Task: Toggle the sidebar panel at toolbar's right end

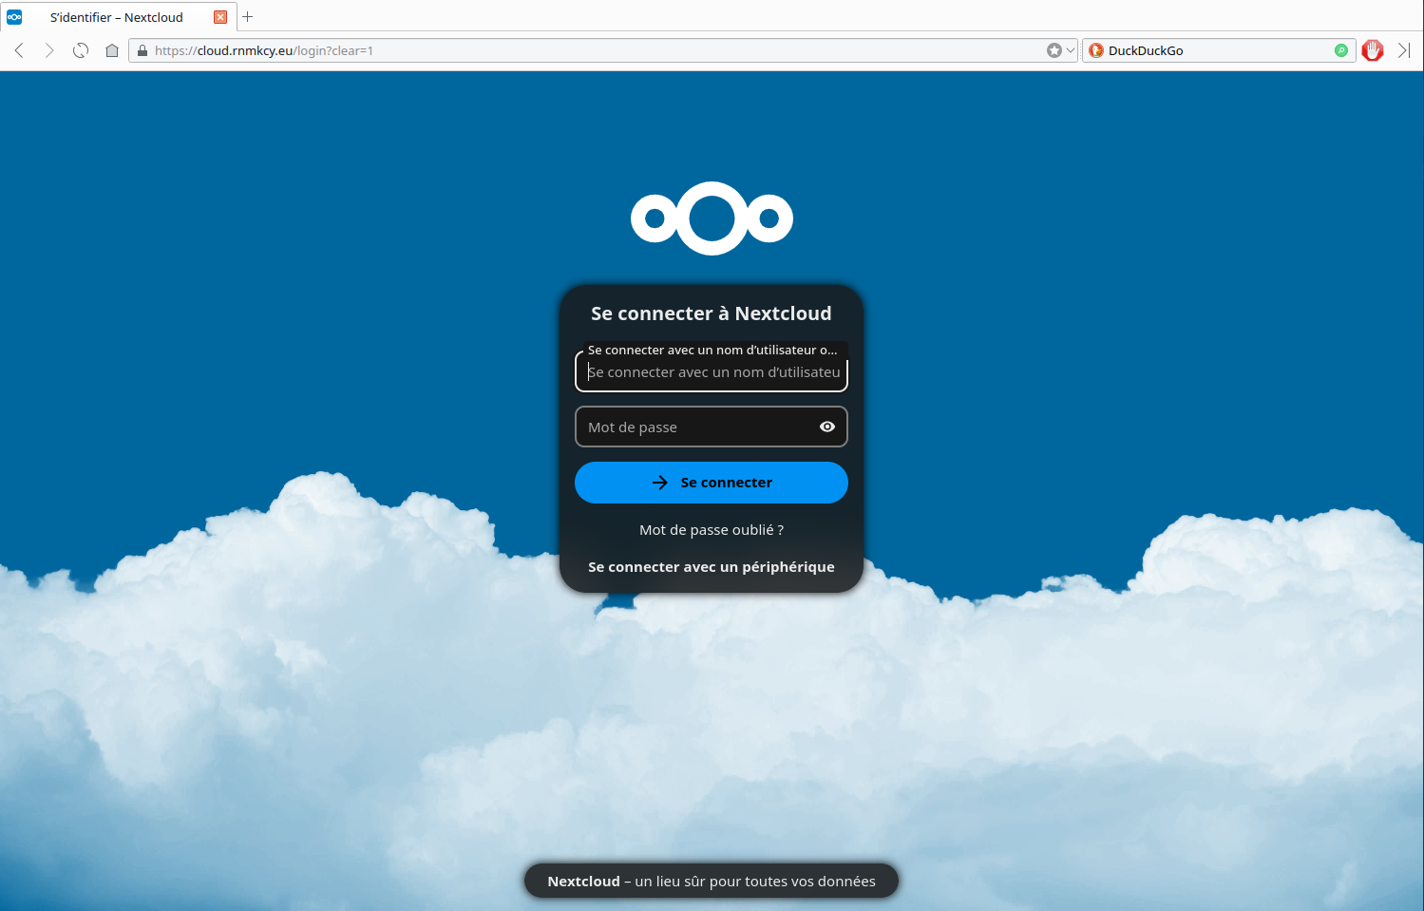Action: click(1404, 50)
